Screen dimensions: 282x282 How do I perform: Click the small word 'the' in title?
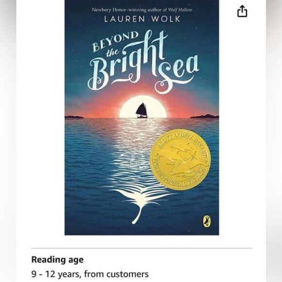point(113,52)
